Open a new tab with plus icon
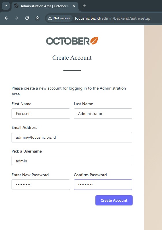The image size is (162, 230). [x=84, y=6]
